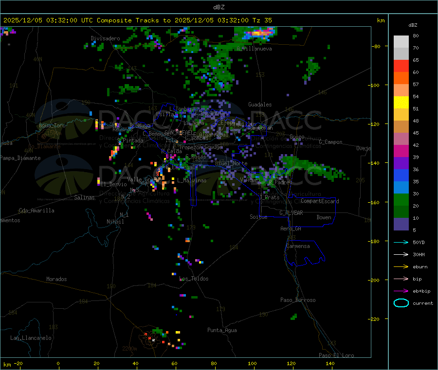Click the cyan 50YD arrow legend icon
This screenshot has width=438, height=370.
(x=401, y=242)
